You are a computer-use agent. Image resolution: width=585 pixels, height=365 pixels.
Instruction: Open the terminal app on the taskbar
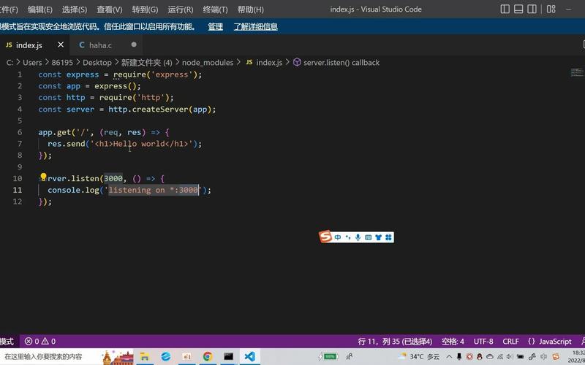pyautogui.click(x=229, y=356)
